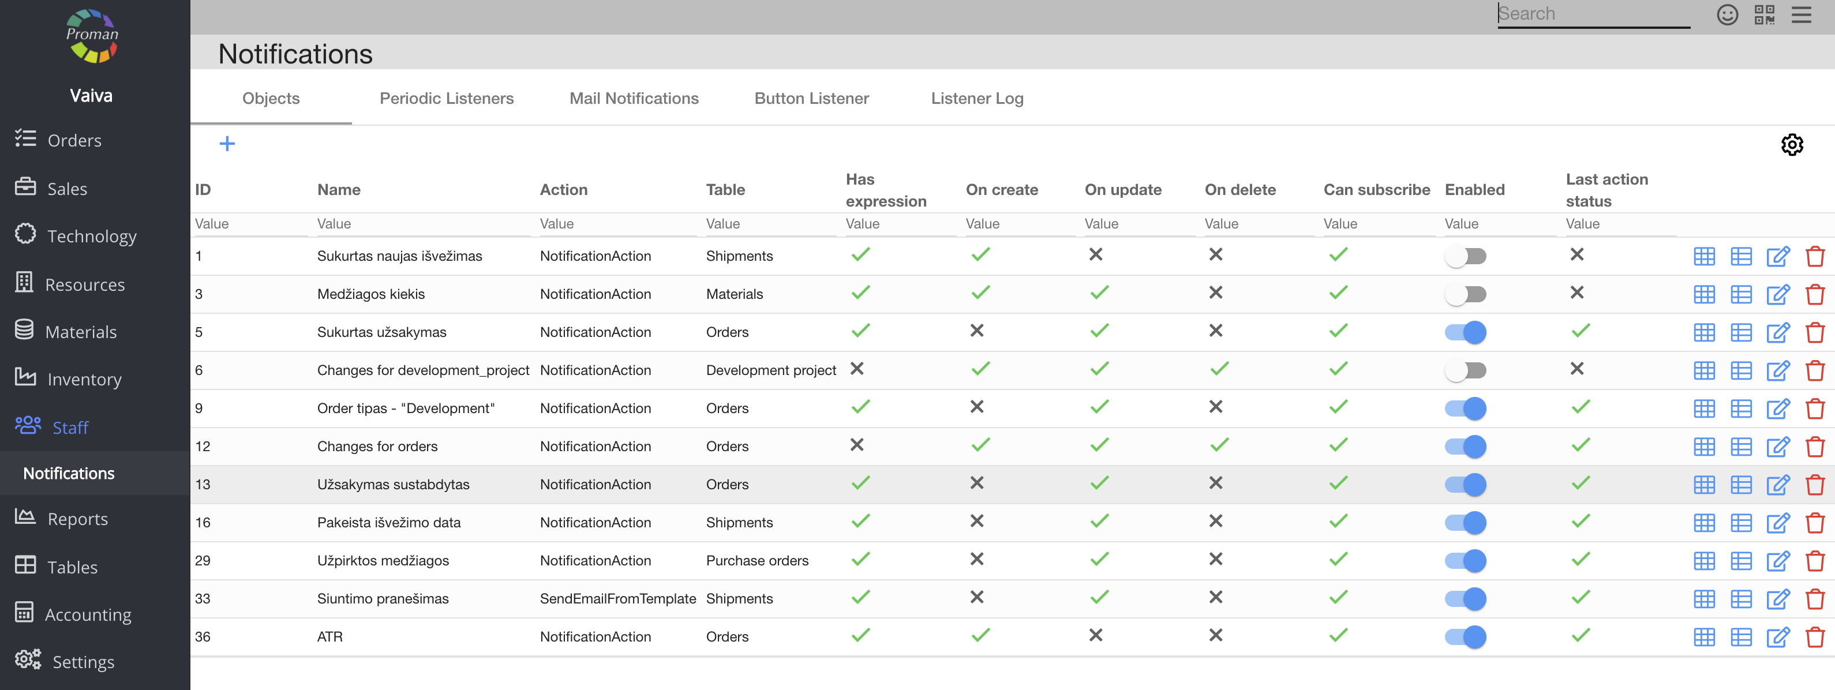Go to Settings in the sidebar
This screenshot has height=690, width=1835.
[83, 662]
